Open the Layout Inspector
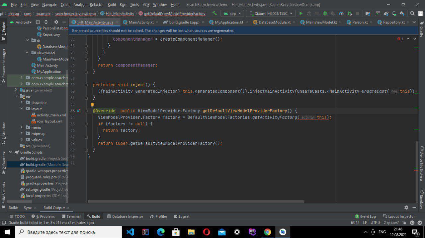Viewport: 425px width, 238px height. point(399,216)
